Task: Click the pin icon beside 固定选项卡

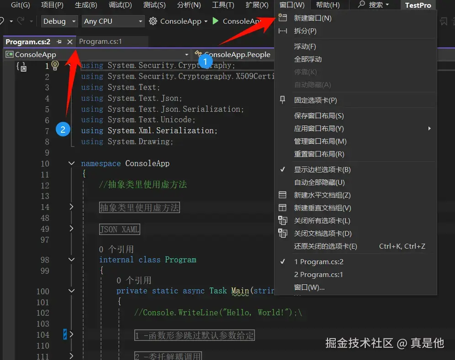Action: tap(282, 100)
